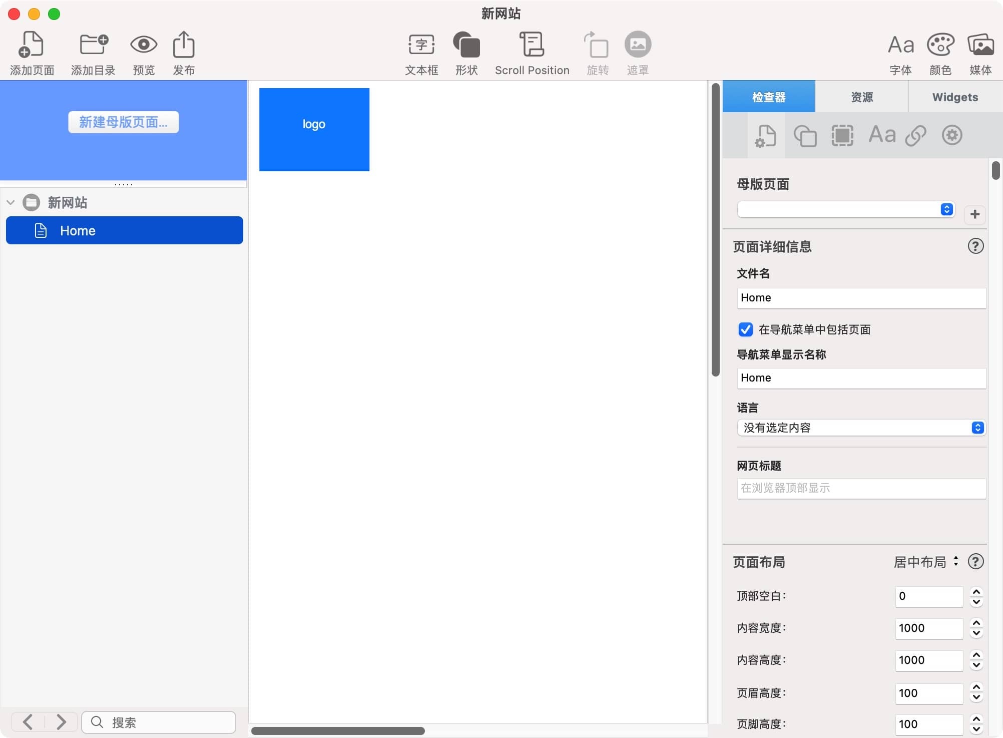
Task: Click the plus button beside 母版页面 dropdown
Action: (974, 214)
